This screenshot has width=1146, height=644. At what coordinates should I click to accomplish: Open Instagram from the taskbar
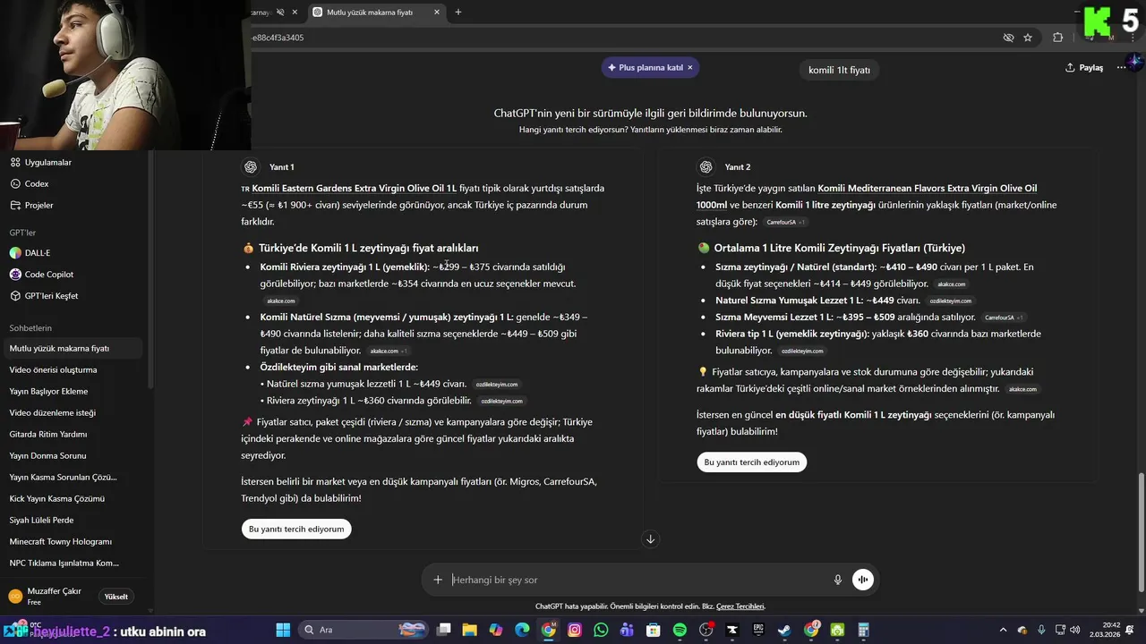575,630
